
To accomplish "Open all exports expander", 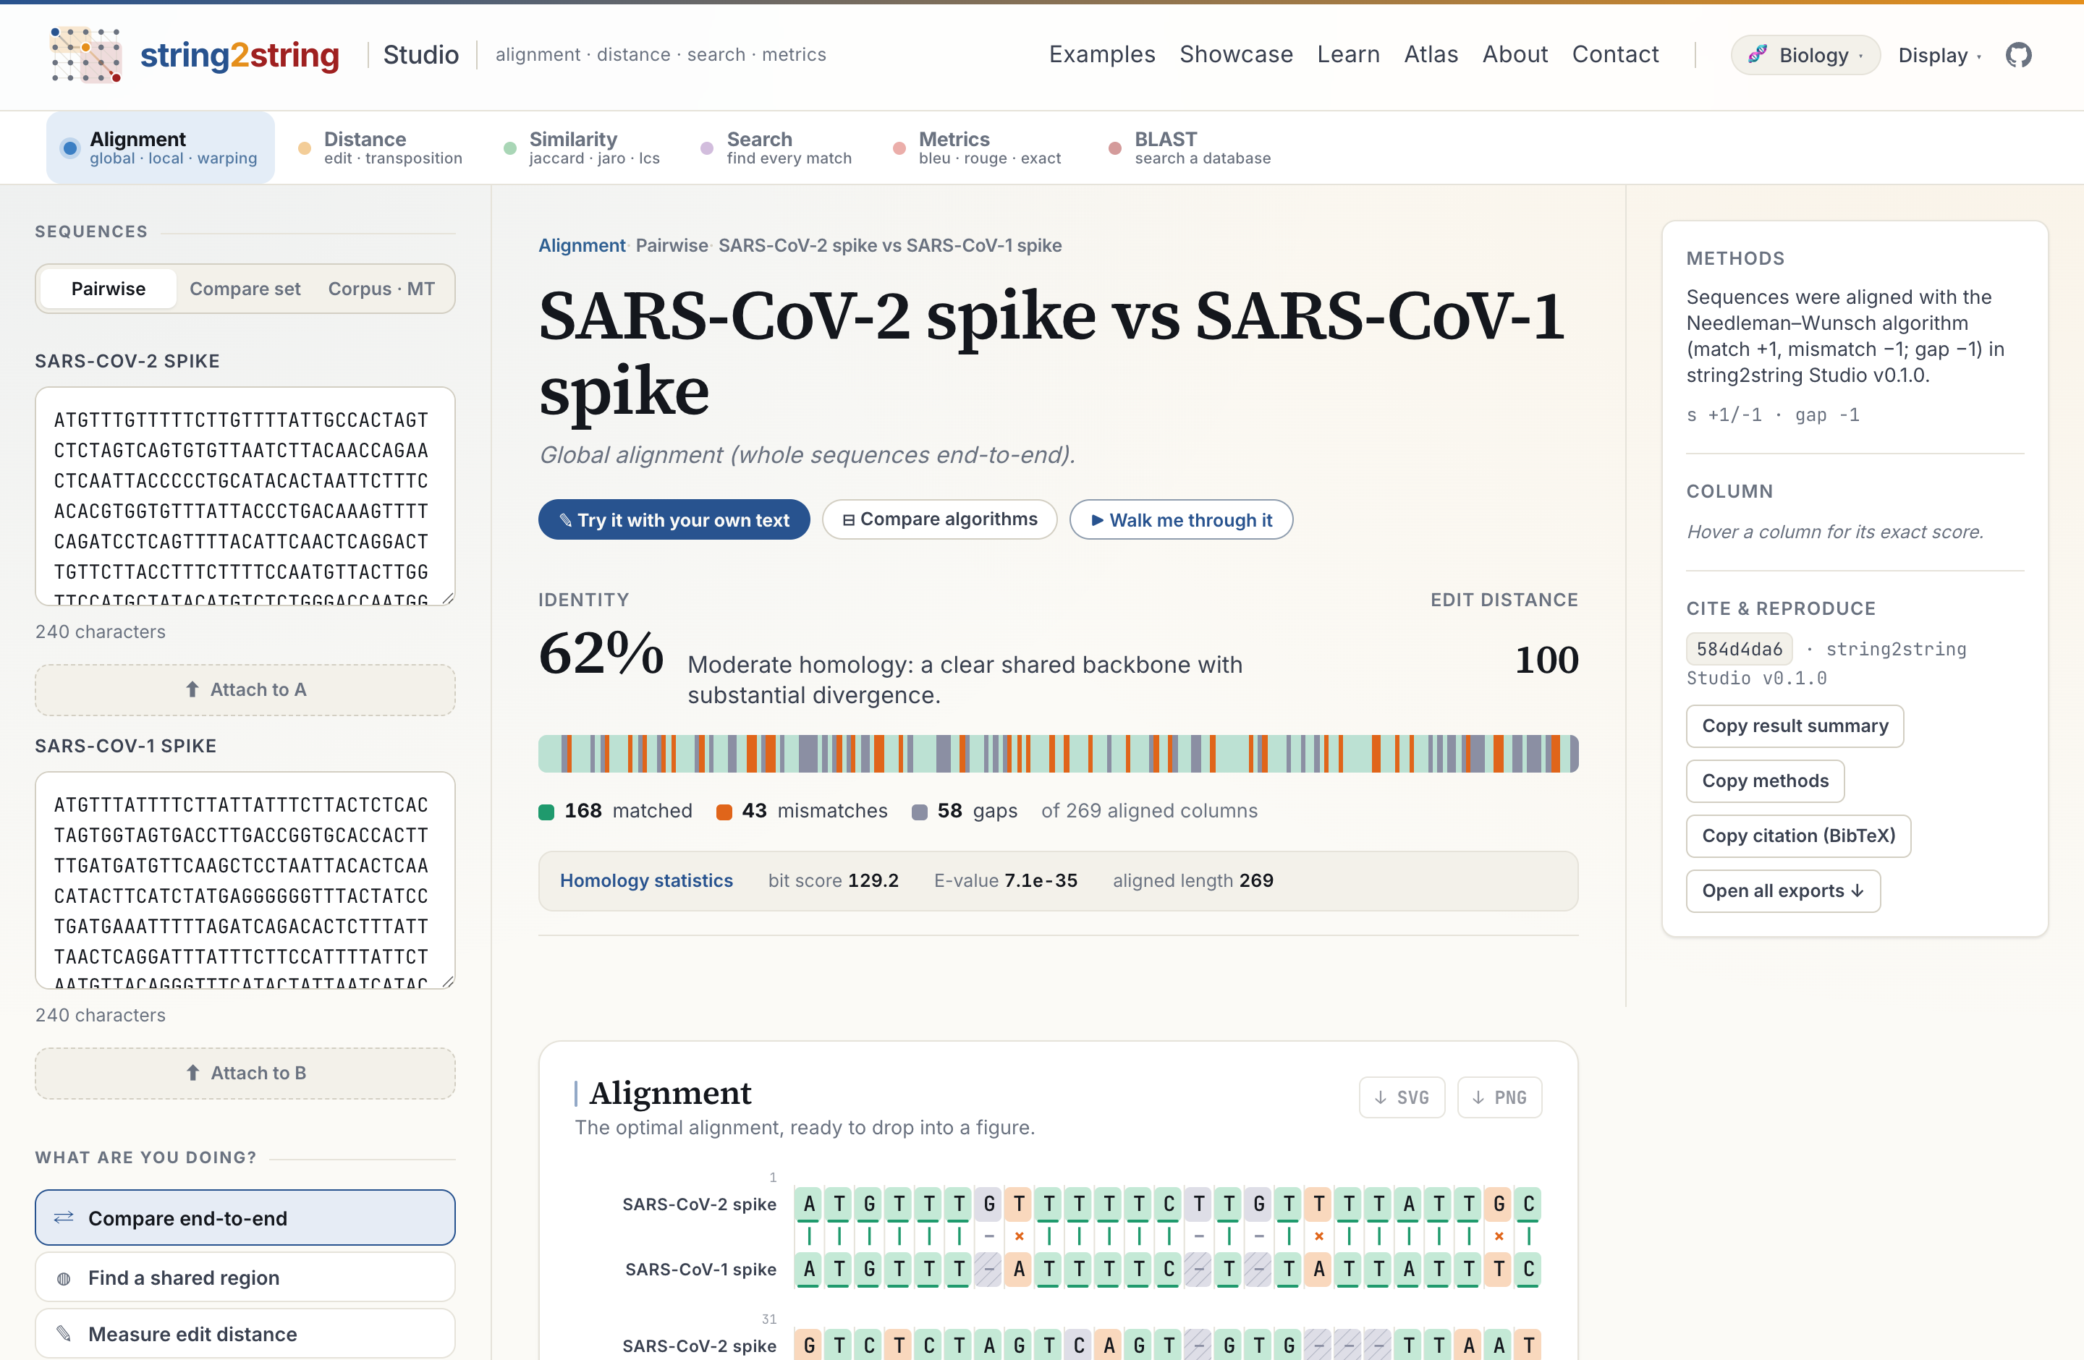I will click(1783, 891).
